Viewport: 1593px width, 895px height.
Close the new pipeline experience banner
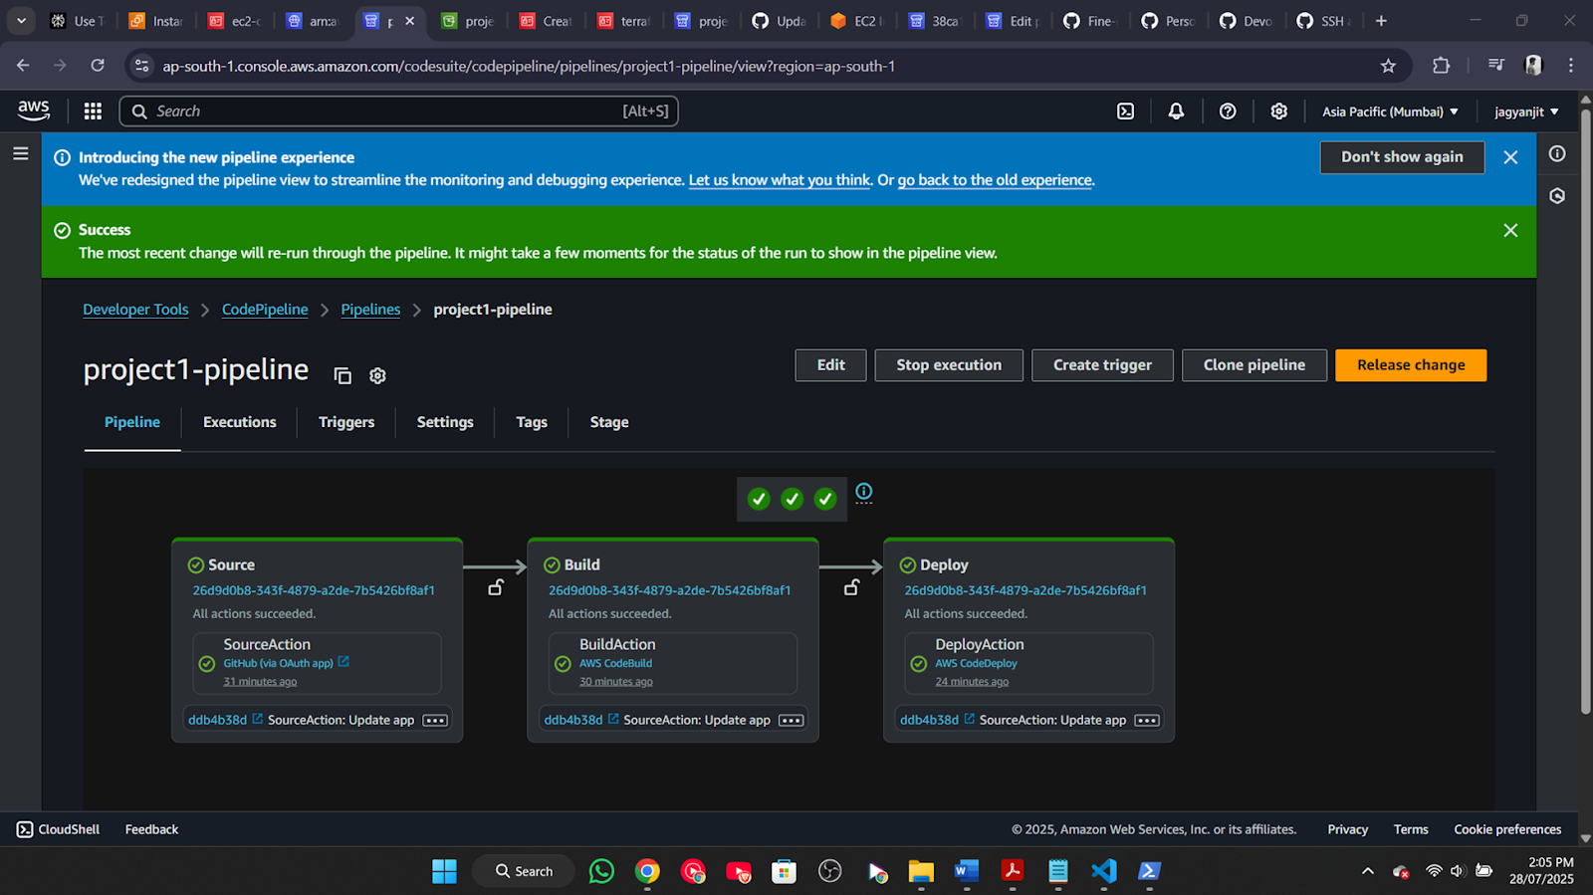[1510, 157]
